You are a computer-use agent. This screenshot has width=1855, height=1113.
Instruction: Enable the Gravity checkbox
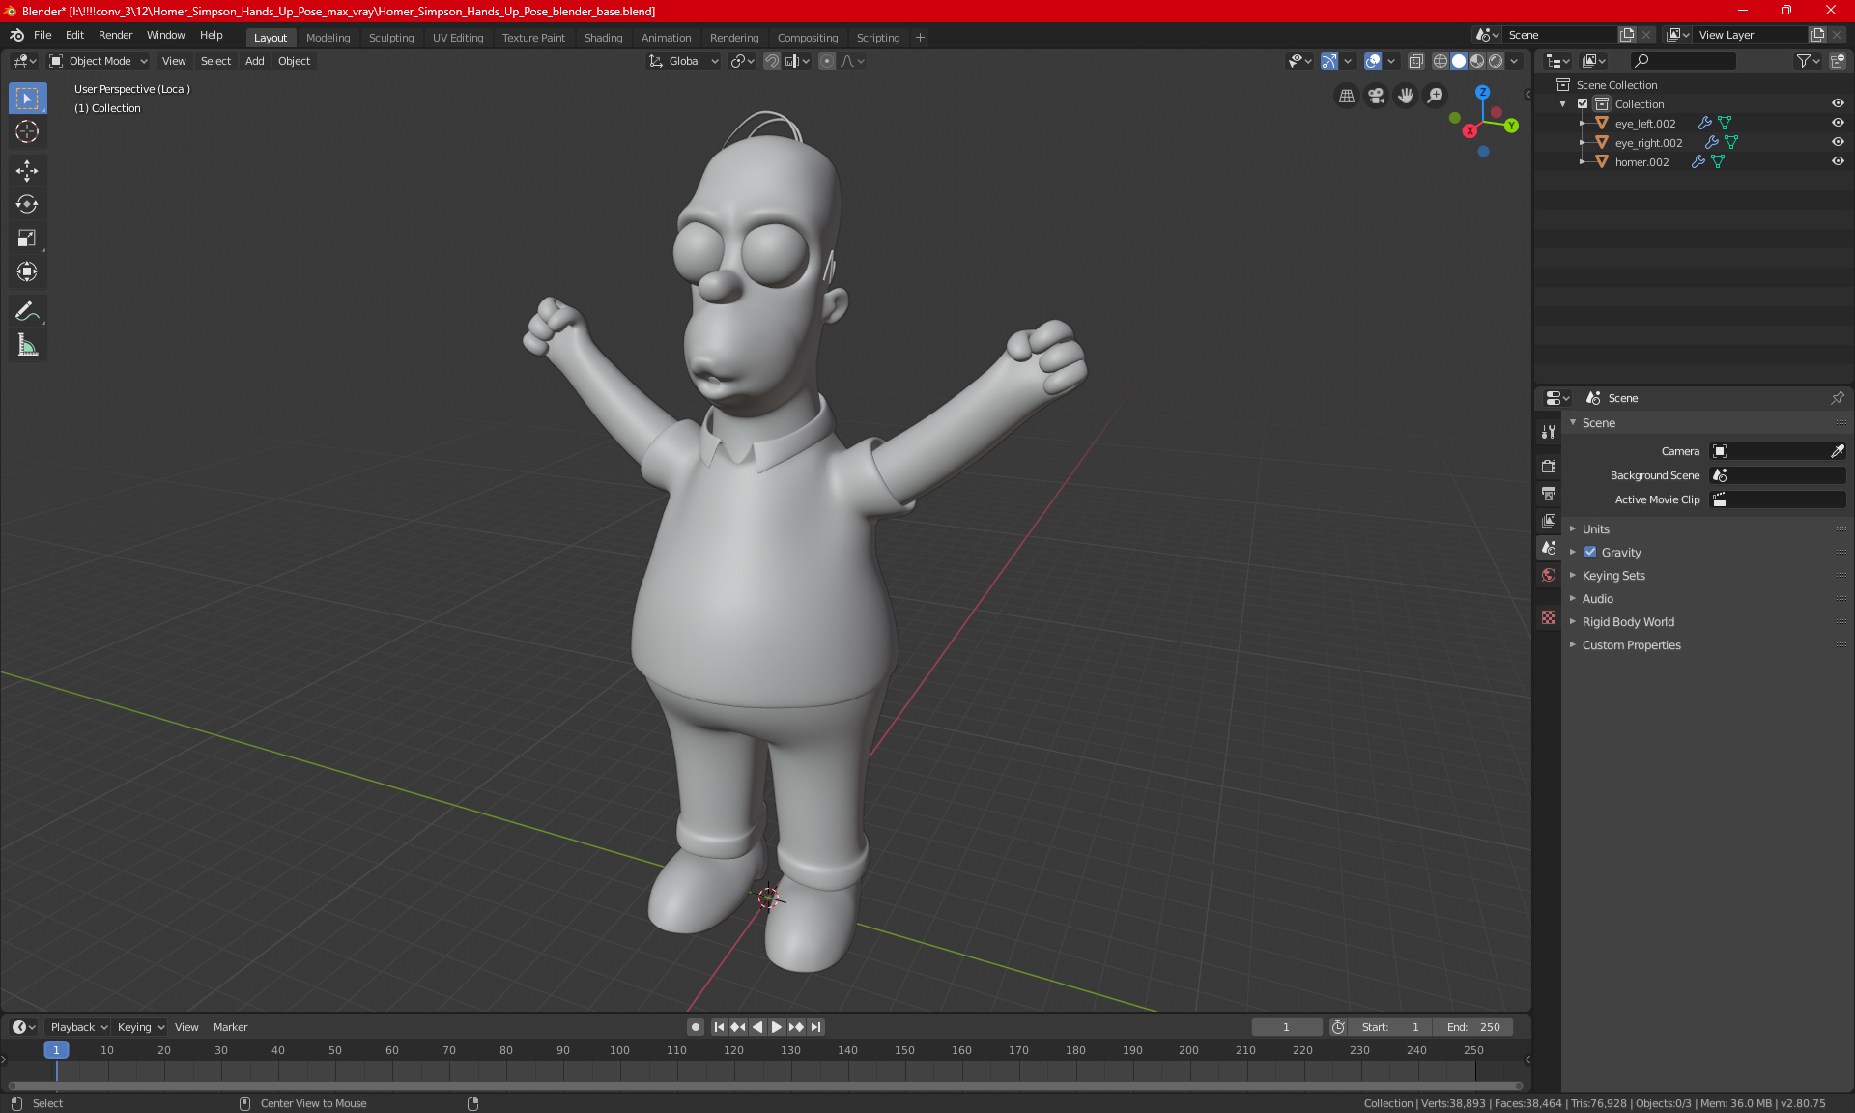[1590, 552]
